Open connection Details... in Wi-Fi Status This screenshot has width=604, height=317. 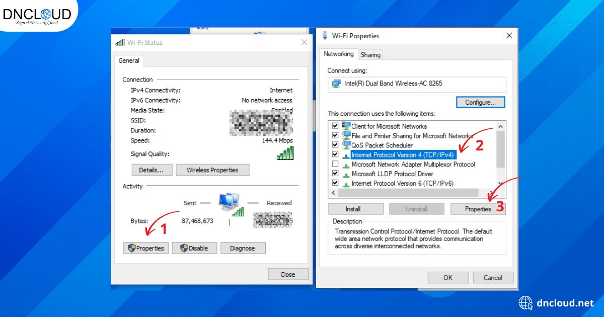152,170
